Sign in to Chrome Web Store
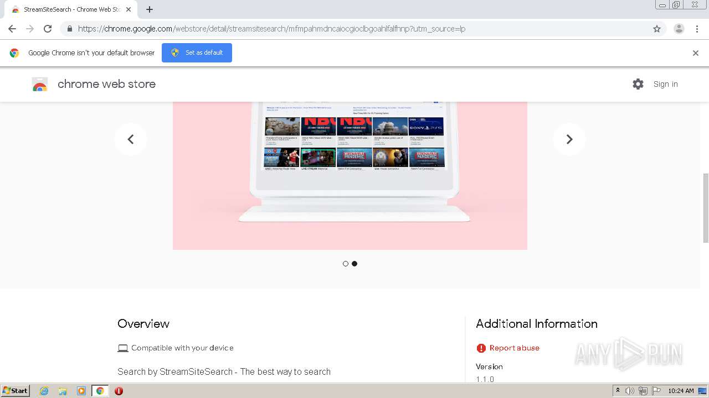Image resolution: width=709 pixels, height=398 pixels. click(665, 84)
